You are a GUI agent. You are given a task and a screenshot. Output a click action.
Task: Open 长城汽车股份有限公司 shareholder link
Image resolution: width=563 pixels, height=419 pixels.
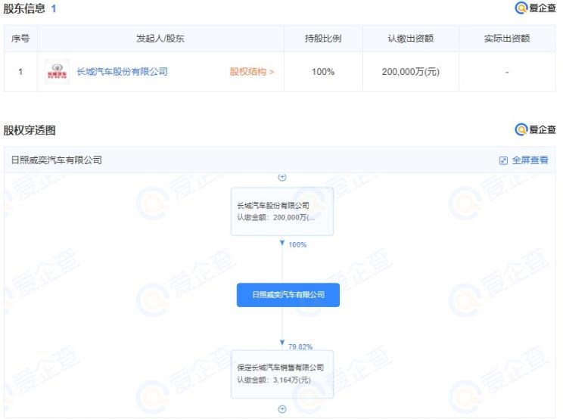(123, 72)
